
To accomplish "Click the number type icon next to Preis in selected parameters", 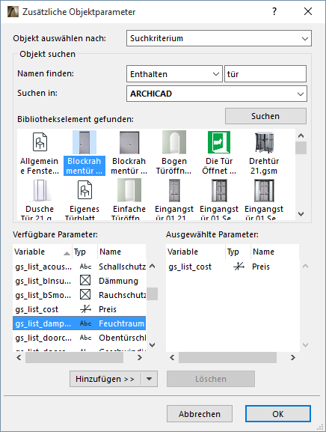I will tap(239, 267).
